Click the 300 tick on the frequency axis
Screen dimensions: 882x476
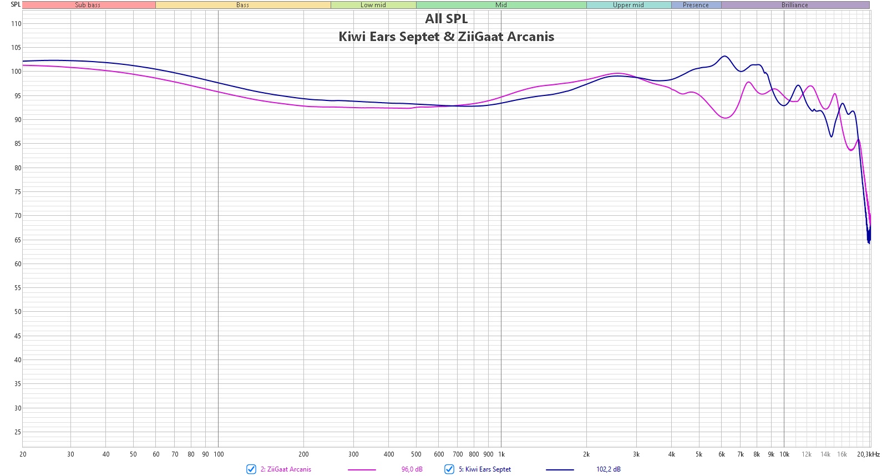pos(353,454)
